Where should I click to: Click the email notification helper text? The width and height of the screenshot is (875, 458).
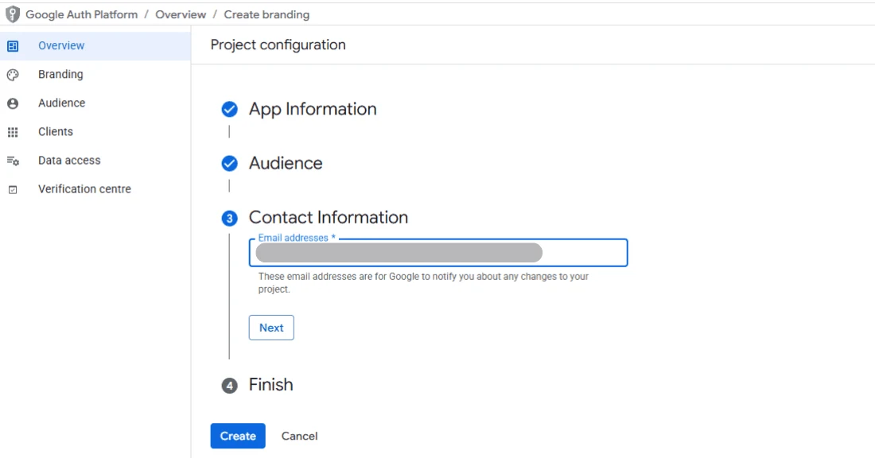pyautogui.click(x=423, y=283)
